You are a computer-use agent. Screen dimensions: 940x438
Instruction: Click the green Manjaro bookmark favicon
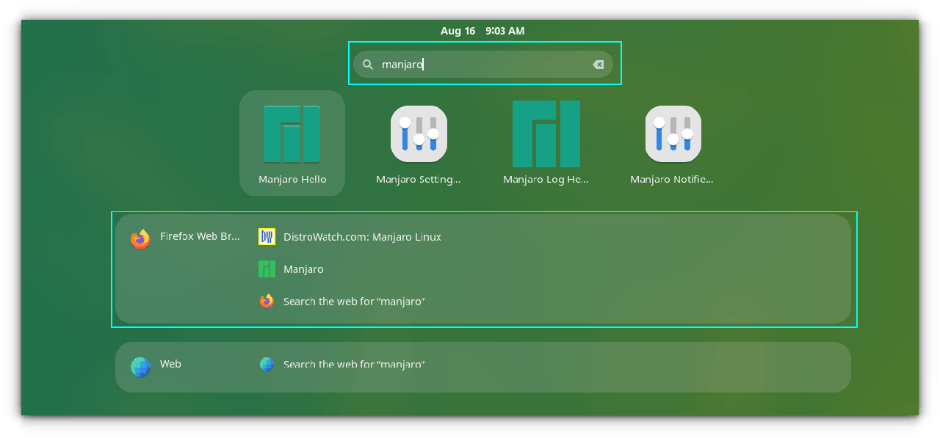267,269
